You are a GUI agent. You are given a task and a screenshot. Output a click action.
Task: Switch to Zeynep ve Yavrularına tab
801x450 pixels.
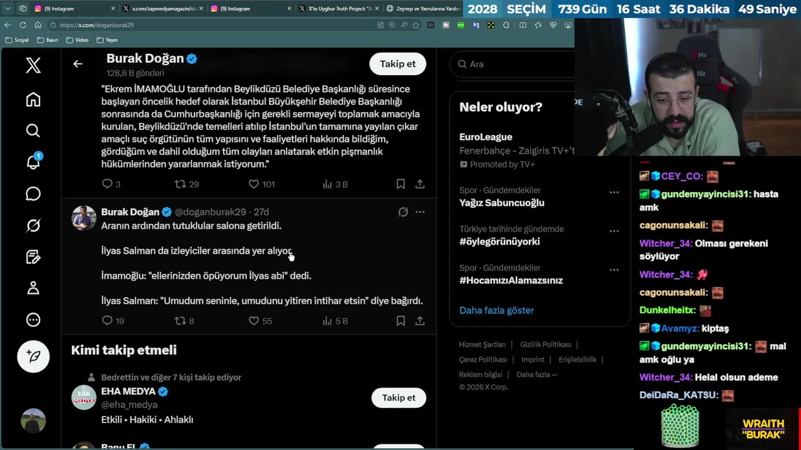click(422, 9)
